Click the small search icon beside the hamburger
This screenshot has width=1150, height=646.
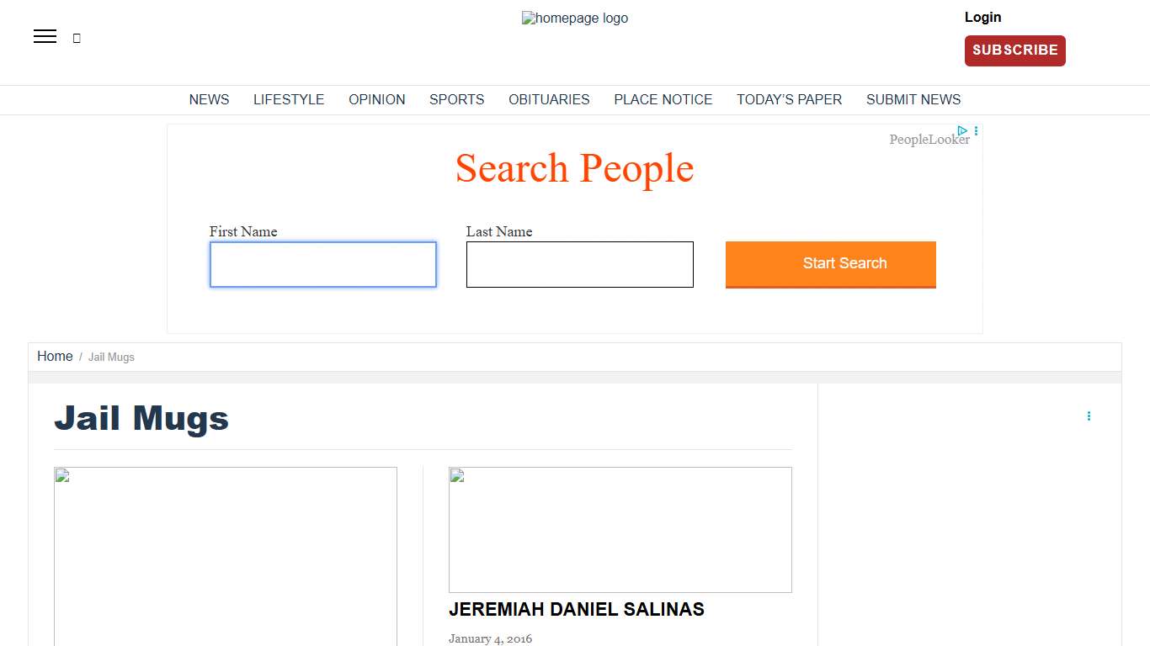pos(77,38)
